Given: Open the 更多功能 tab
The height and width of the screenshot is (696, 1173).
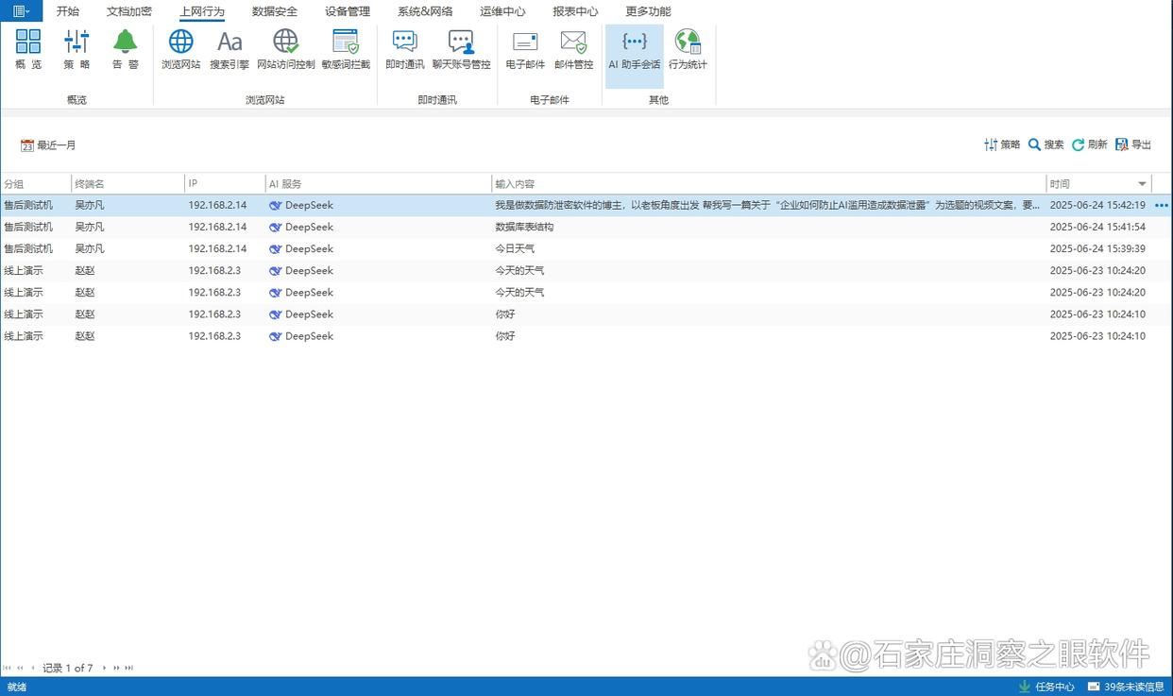Looking at the screenshot, I should coord(648,11).
